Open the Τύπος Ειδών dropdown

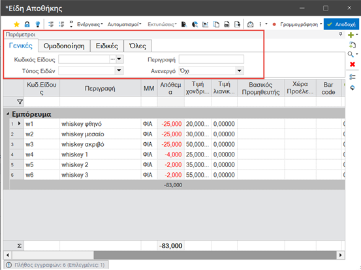(119, 70)
